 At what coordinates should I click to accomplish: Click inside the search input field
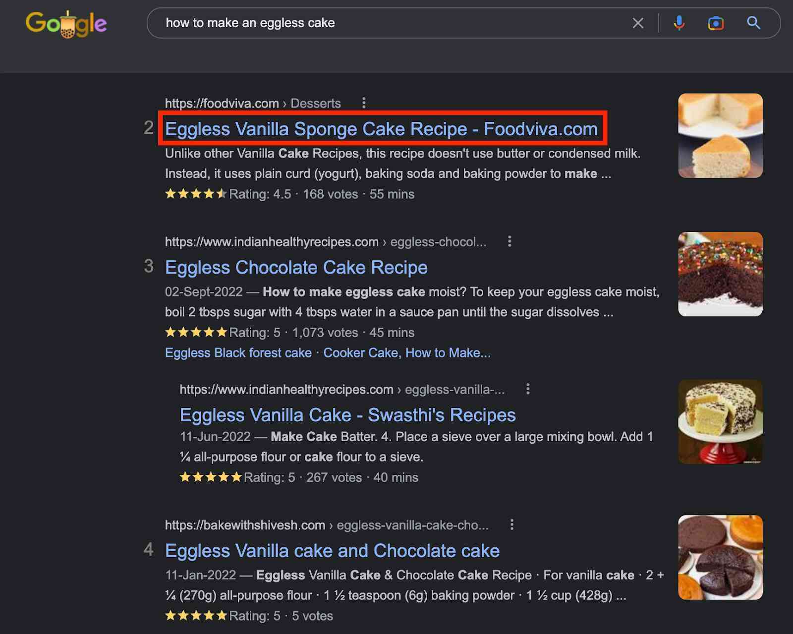pyautogui.click(x=347, y=23)
